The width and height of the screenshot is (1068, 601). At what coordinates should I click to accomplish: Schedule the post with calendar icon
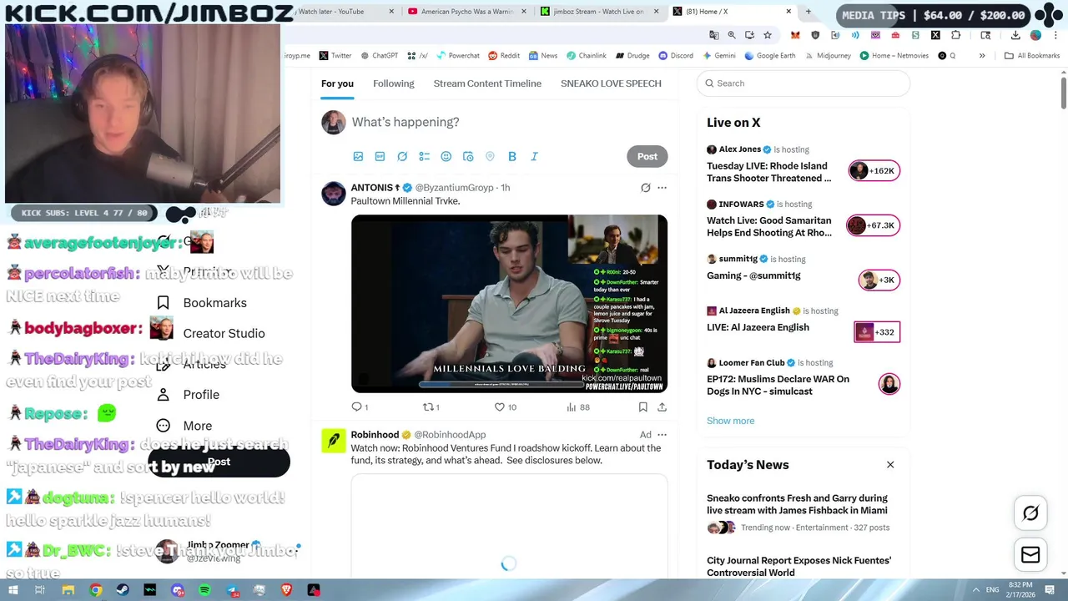(468, 156)
